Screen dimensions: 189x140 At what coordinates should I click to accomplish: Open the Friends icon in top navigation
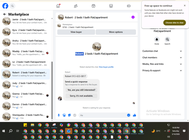click(76, 6)
